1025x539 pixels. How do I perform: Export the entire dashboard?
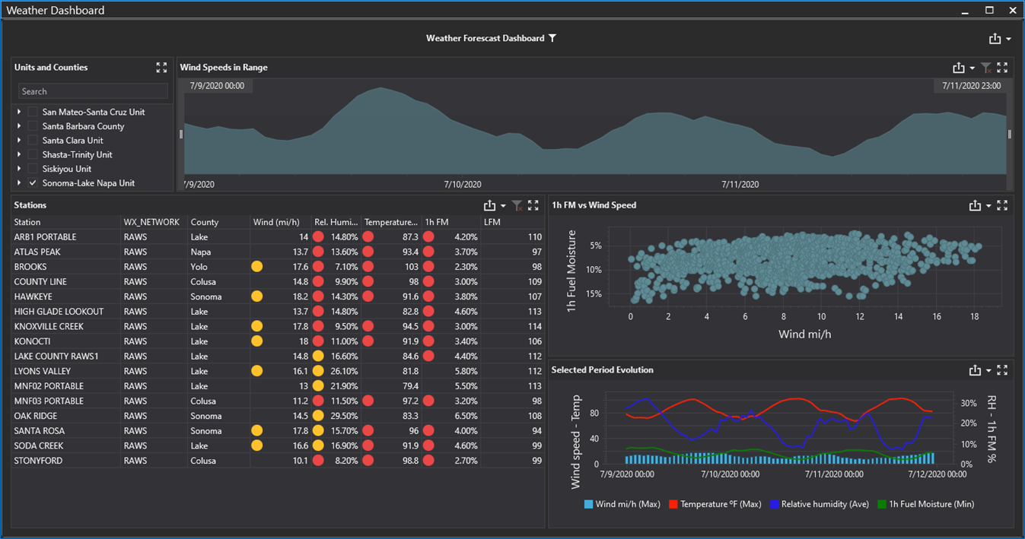[995, 38]
